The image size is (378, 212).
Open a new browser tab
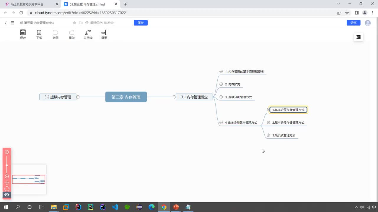click(125, 4)
